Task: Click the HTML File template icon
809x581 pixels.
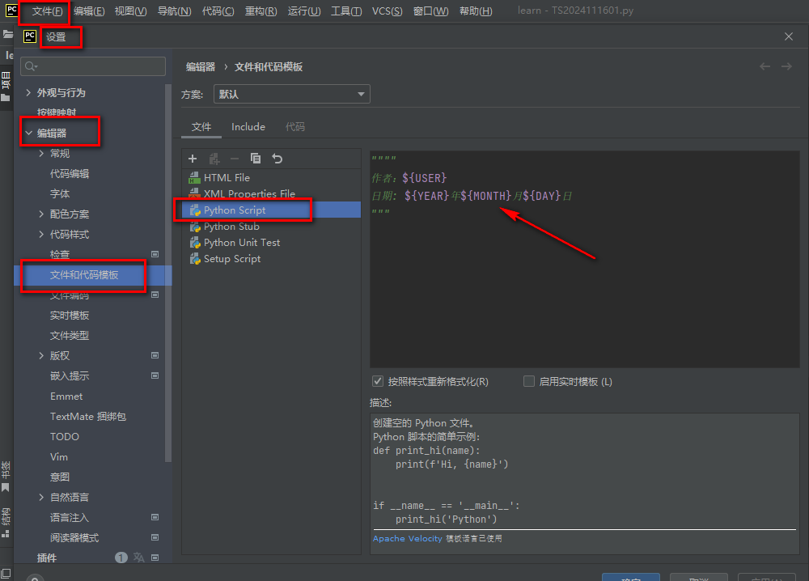Action: click(194, 177)
